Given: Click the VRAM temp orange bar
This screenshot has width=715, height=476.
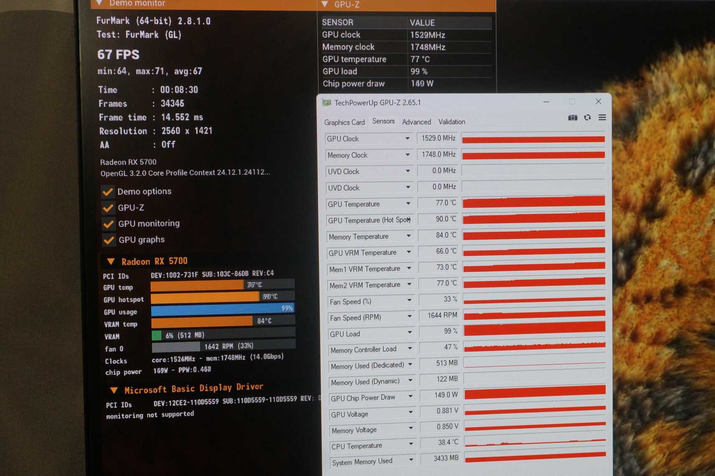Looking at the screenshot, I should point(223,321).
